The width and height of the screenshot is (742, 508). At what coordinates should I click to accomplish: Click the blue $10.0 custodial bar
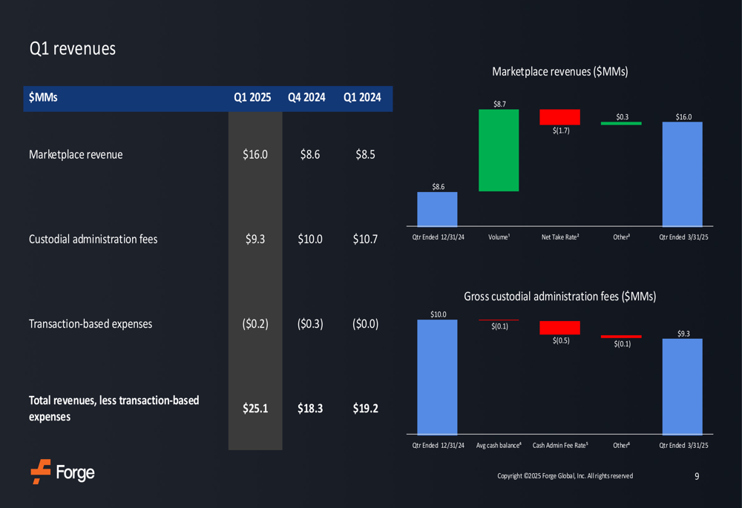437,377
